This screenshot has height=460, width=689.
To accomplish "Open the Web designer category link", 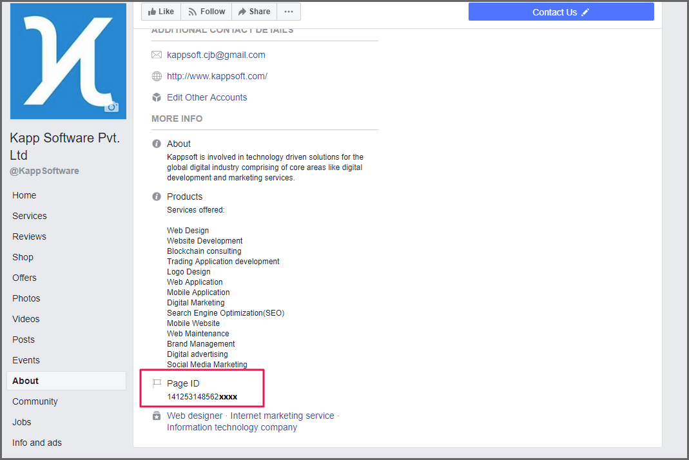I will coord(195,416).
